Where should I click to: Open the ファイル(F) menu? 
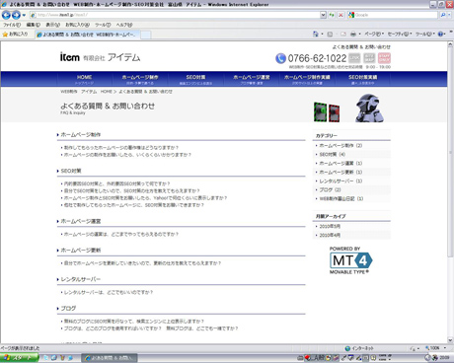click(x=12, y=25)
